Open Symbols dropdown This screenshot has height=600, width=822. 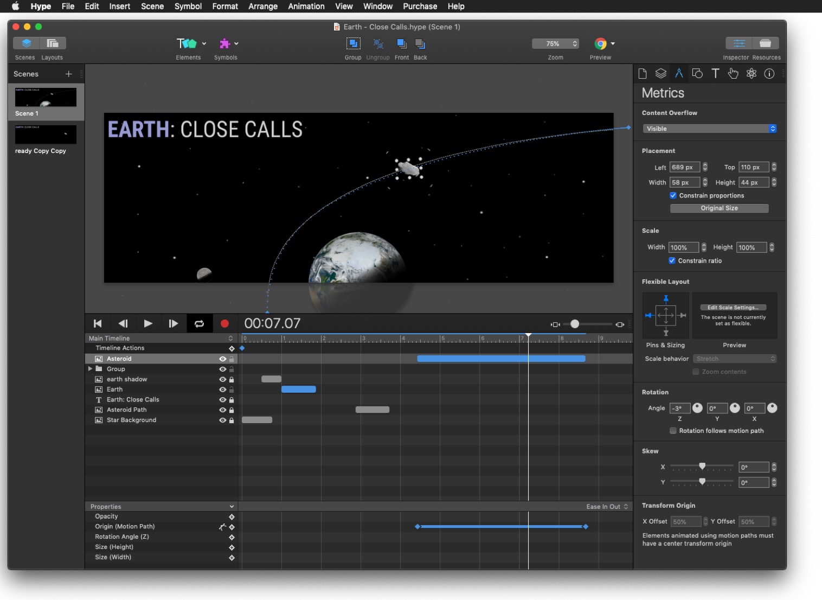(236, 43)
